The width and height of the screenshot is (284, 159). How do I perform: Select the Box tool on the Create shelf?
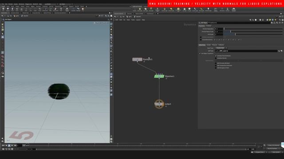(x=3, y=9)
